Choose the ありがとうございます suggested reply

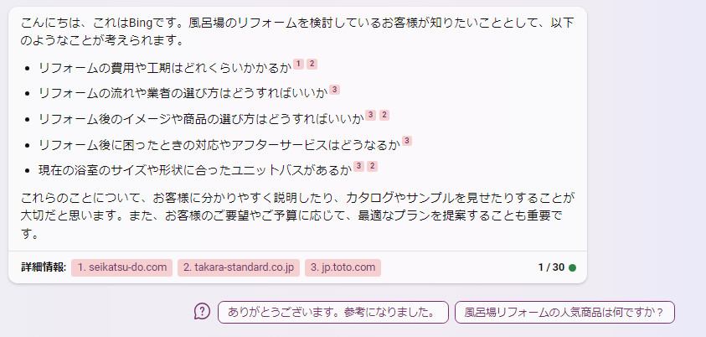[x=333, y=312]
